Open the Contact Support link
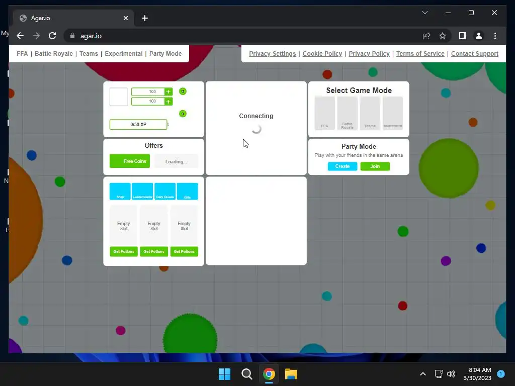The width and height of the screenshot is (515, 386). tap(475, 53)
